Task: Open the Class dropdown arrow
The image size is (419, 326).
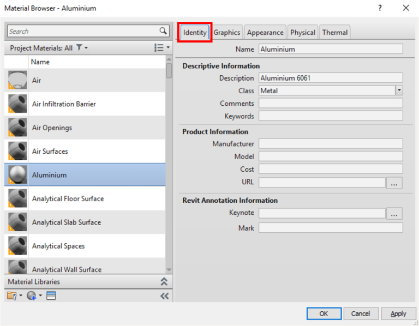Action: (399, 90)
